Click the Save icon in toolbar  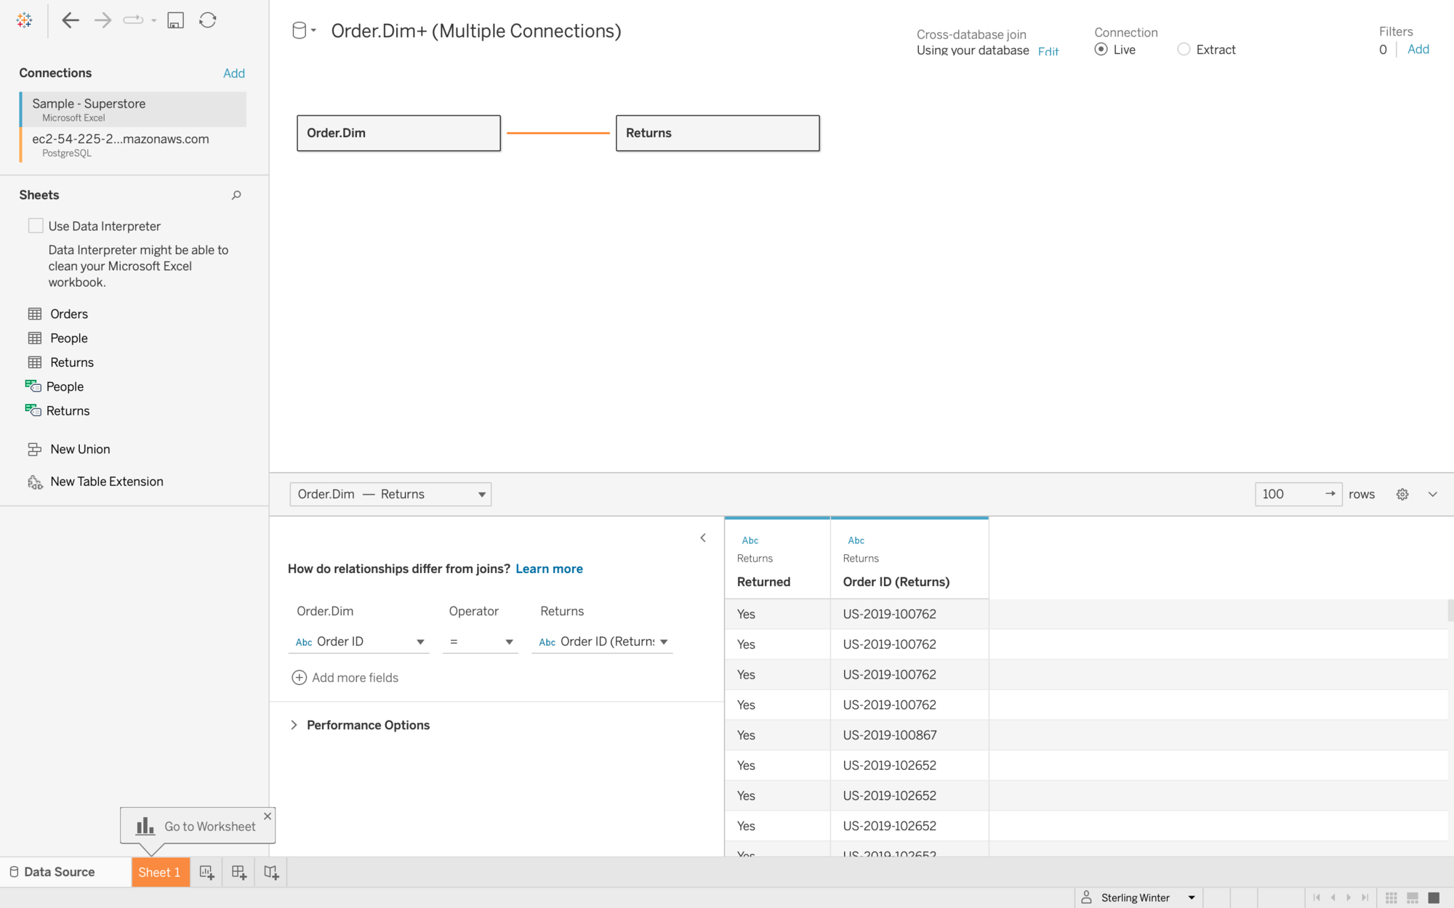[x=175, y=20]
